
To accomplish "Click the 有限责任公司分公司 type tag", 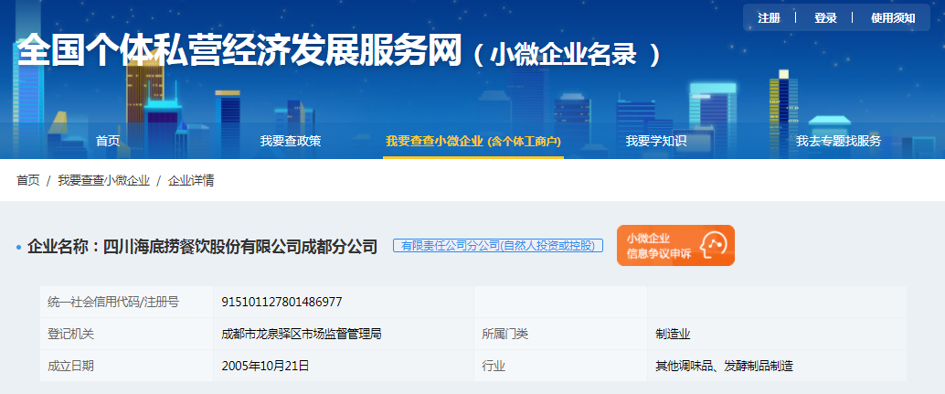I will [x=498, y=246].
